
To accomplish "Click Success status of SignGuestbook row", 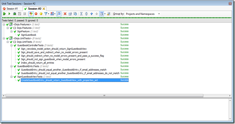I will coord(125,35).
